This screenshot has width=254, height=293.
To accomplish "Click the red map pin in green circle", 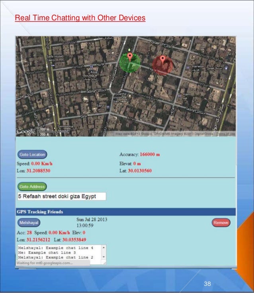I will [130, 56].
